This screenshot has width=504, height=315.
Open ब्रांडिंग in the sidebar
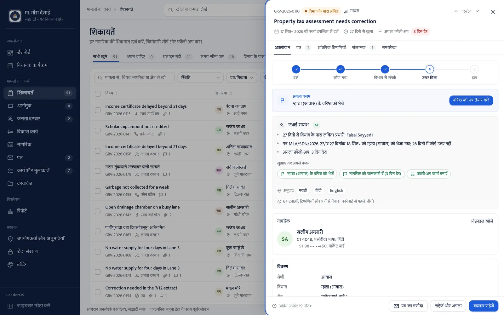[40, 264]
